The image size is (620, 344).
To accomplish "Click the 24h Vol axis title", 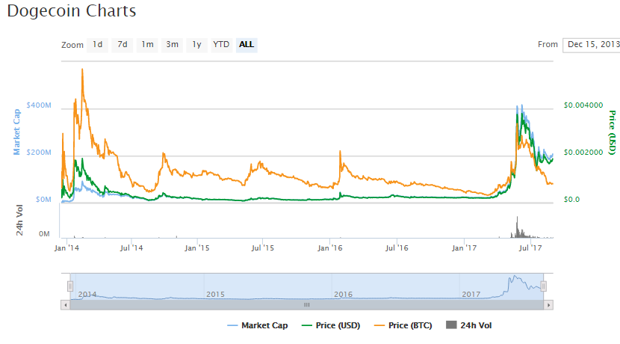I will pos(19,220).
